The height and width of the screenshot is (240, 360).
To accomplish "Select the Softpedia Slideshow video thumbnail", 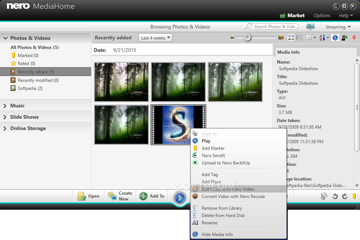I will pos(178,125).
